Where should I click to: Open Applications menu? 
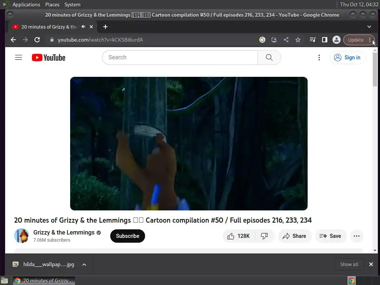(26, 4)
